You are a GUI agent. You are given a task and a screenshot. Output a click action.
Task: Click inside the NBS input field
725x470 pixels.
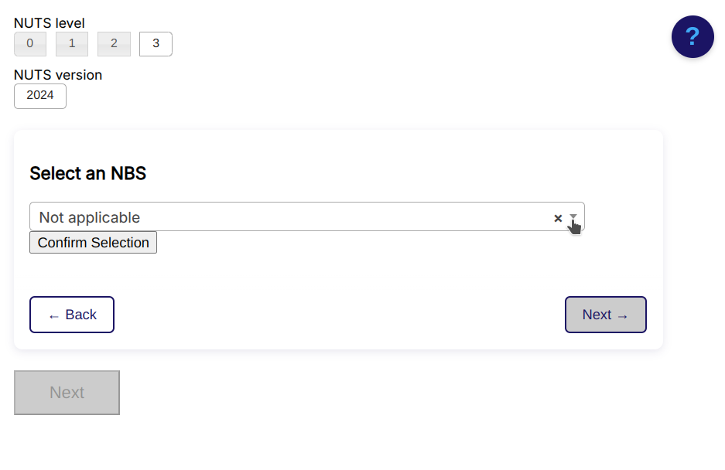pyautogui.click(x=232, y=216)
